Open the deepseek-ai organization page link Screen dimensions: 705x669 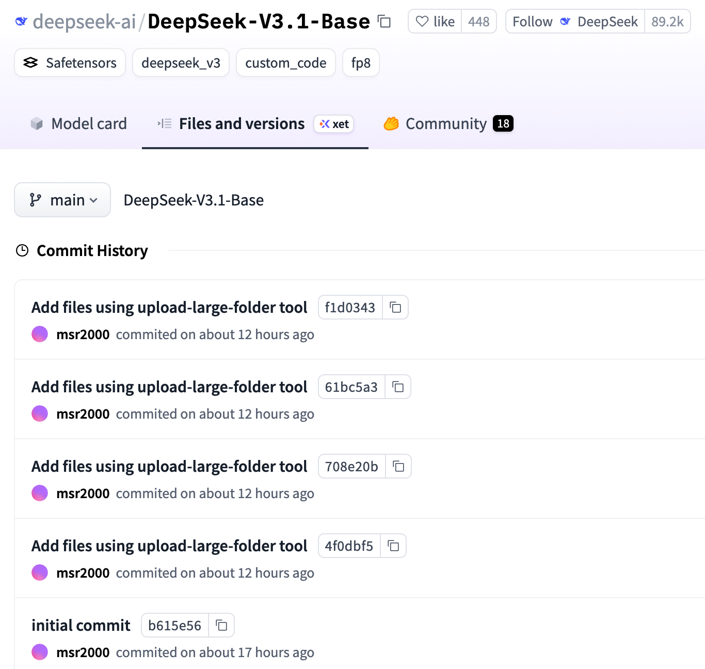[84, 22]
